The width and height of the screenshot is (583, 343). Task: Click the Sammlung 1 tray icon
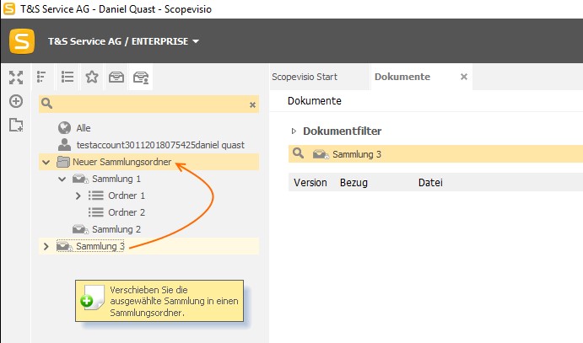80,179
